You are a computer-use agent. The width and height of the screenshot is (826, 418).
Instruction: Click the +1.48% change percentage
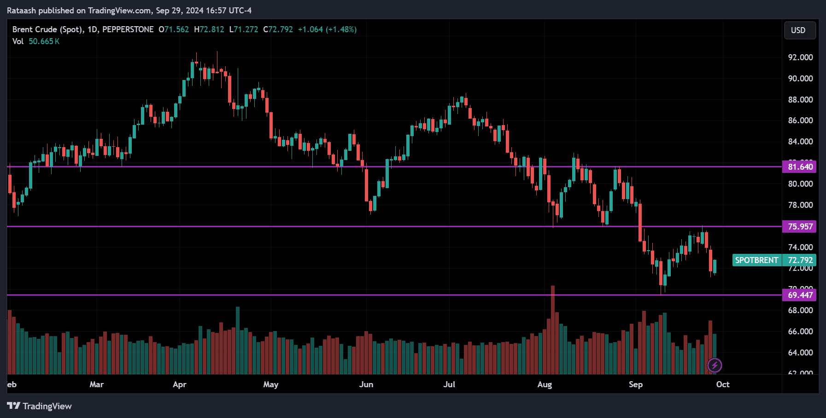[341, 29]
